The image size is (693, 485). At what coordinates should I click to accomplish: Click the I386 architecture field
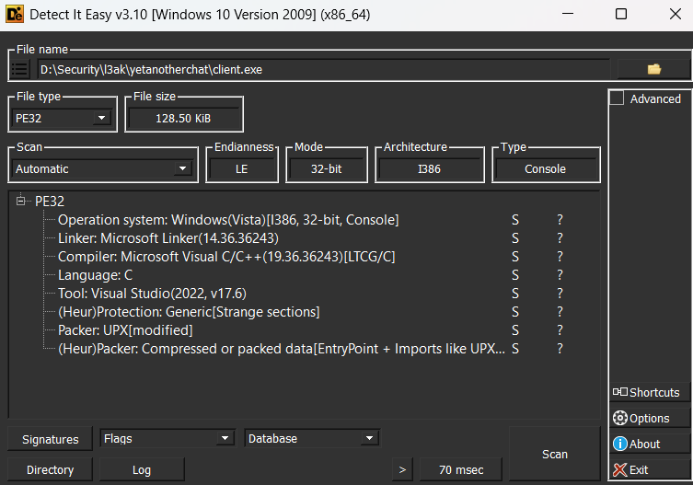click(x=429, y=169)
